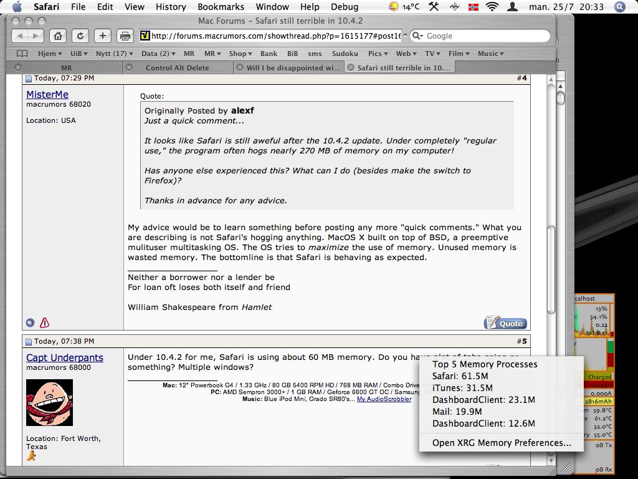Close the Control Alt Delete tab

point(129,67)
